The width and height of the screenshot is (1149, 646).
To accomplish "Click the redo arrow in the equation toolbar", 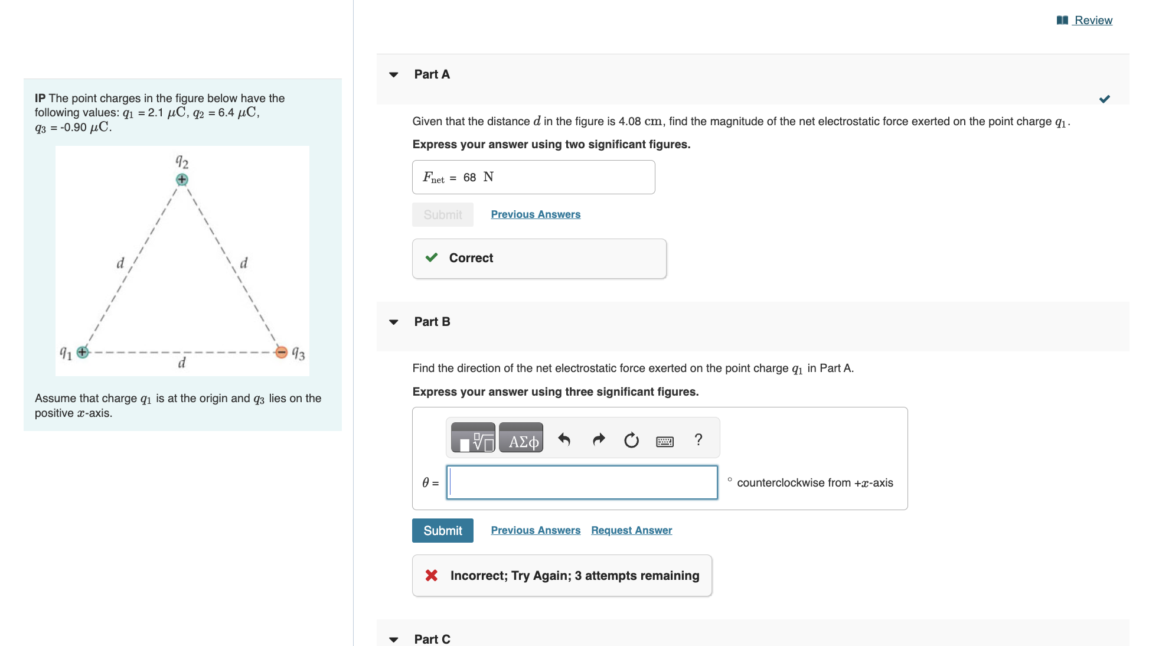I will (x=598, y=440).
